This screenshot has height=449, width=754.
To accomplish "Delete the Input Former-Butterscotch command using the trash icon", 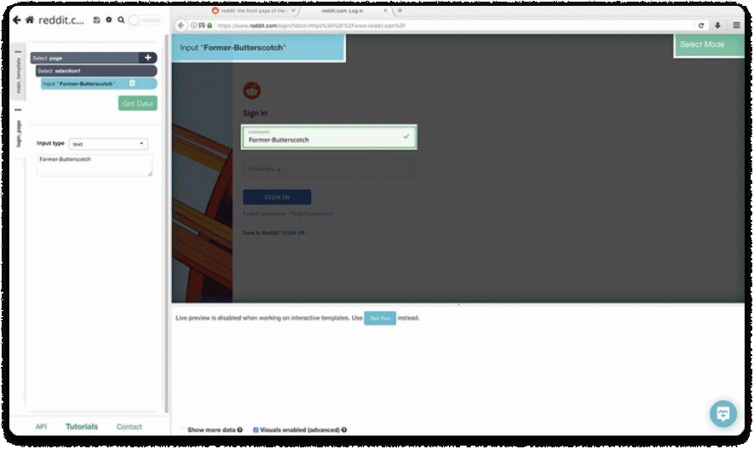I will click(132, 84).
